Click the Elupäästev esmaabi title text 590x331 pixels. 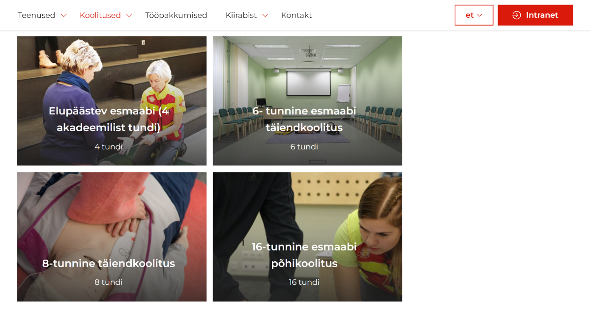coord(109,119)
